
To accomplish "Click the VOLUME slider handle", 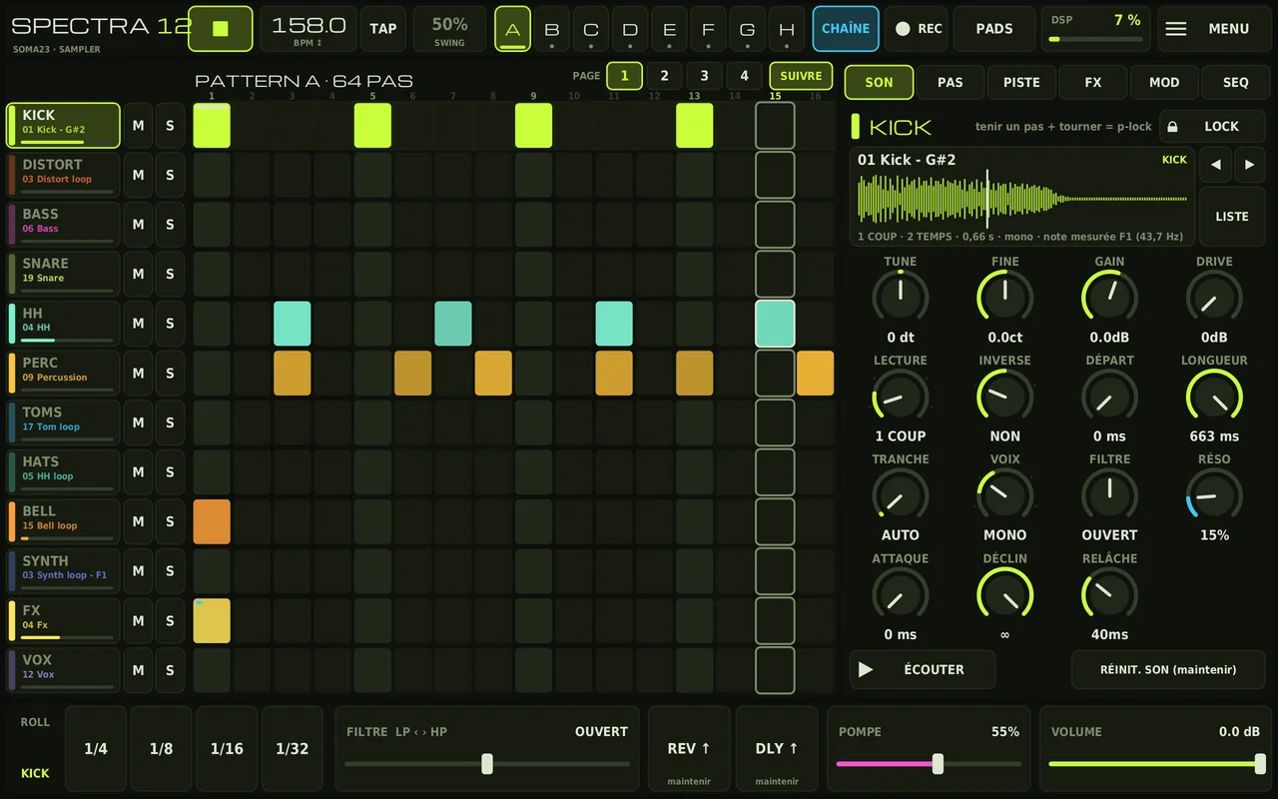I will (1260, 764).
